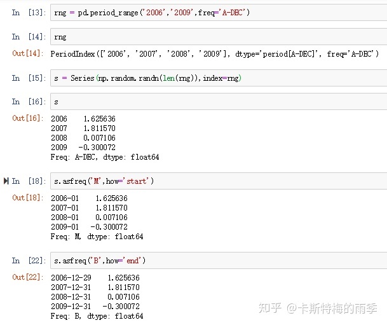
Task: Click the value -0.300072 in row 2009
Action: tap(97, 148)
